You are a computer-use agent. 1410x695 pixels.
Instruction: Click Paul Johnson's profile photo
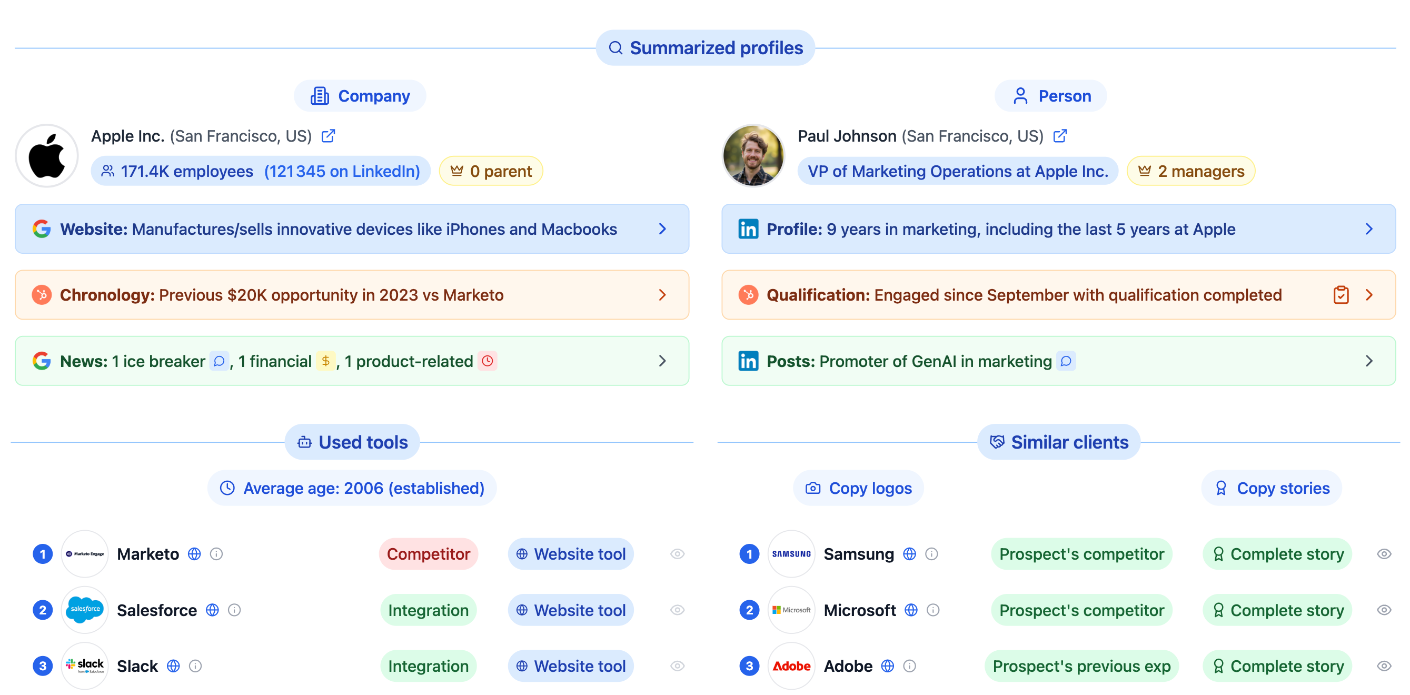click(x=753, y=156)
